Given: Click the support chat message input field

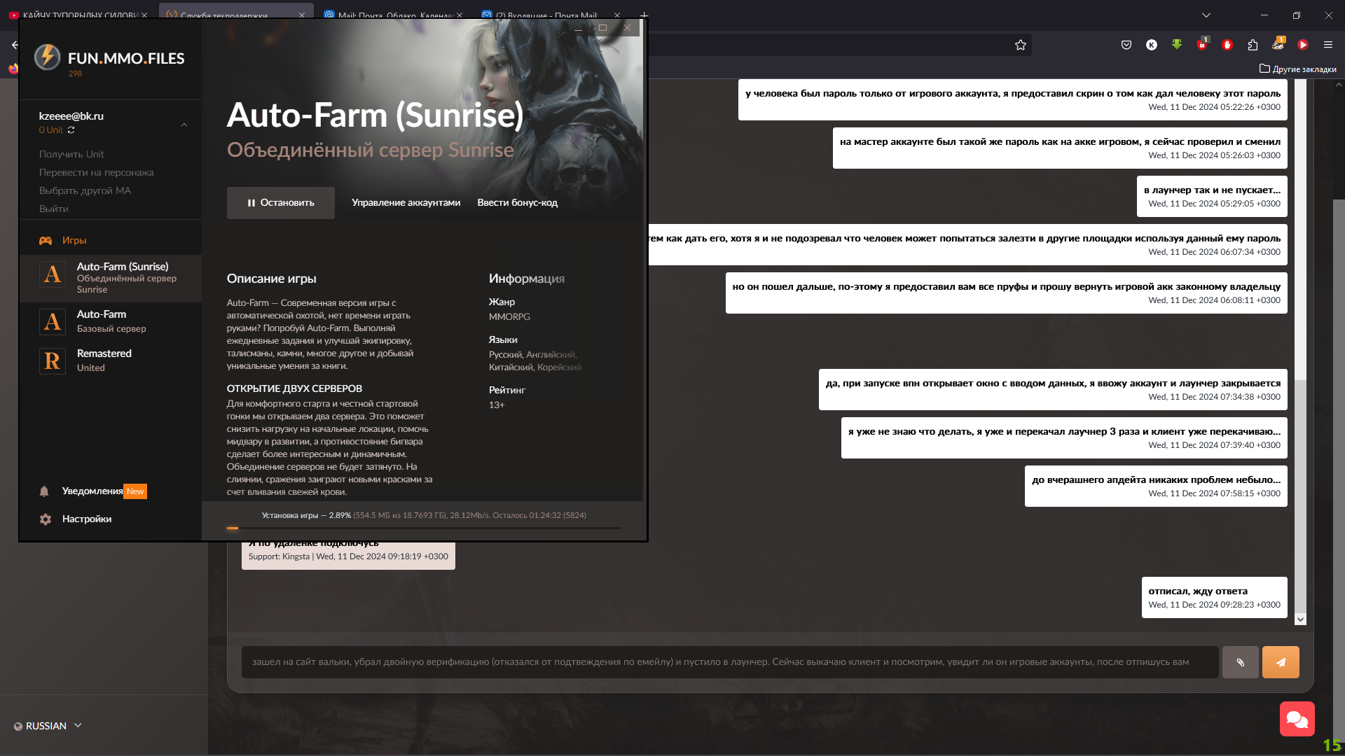Looking at the screenshot, I should [x=729, y=662].
